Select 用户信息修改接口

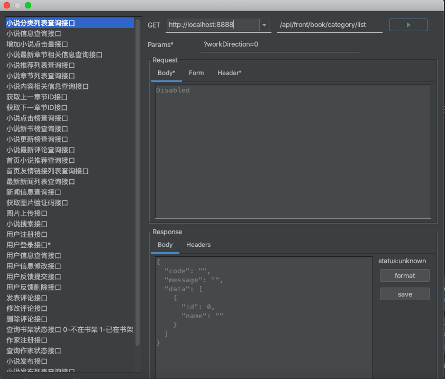pos(70,266)
